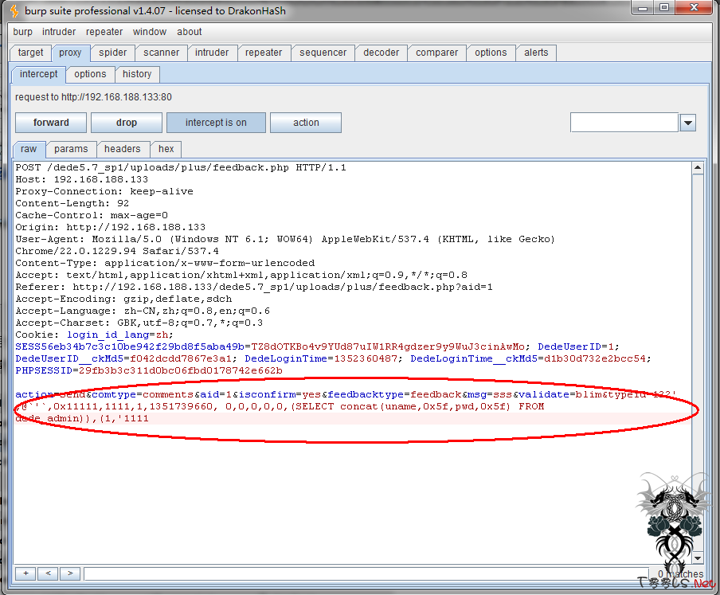Click the empty combo box field beside action
This screenshot has width=720, height=595.
(x=624, y=123)
